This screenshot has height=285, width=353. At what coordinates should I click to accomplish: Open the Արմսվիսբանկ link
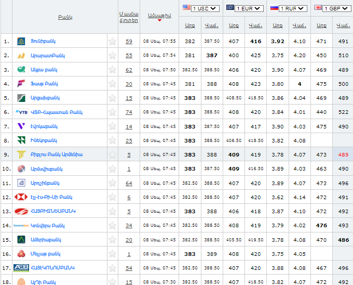[47, 169]
